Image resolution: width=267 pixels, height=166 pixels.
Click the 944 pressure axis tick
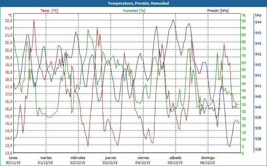258,22
